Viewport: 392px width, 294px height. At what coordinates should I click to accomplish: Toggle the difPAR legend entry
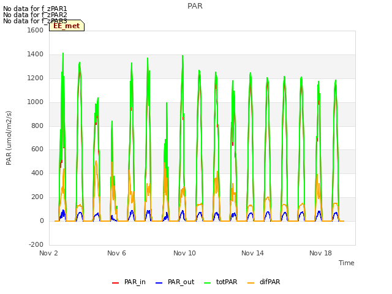point(264,282)
